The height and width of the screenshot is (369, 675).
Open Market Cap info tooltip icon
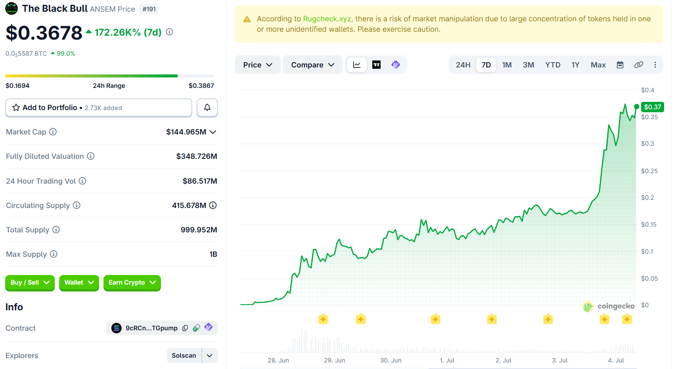coord(53,131)
